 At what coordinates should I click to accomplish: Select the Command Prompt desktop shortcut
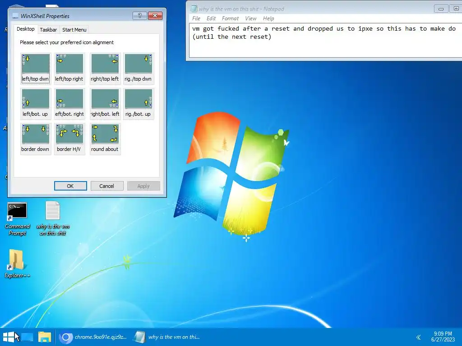17,219
